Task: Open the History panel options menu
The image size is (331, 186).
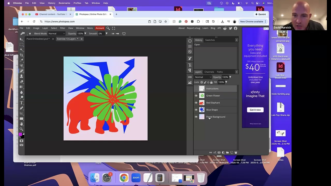Action: click(236, 40)
